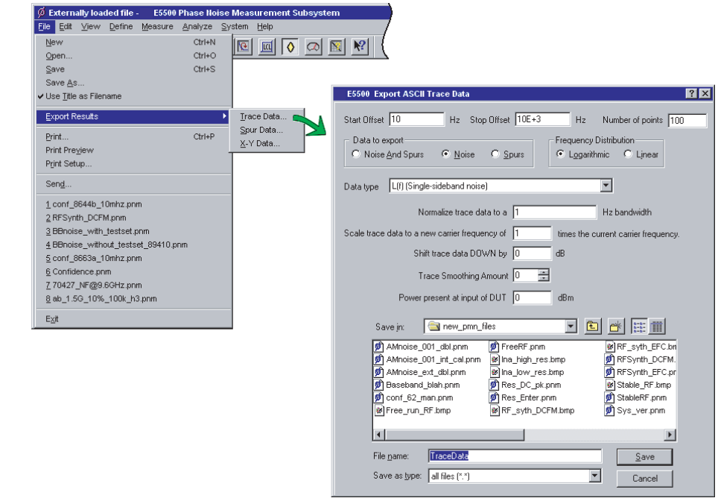Select file RF_syth_DCFM.bmp
Viewport: 718px width, 501px height.
(533, 411)
